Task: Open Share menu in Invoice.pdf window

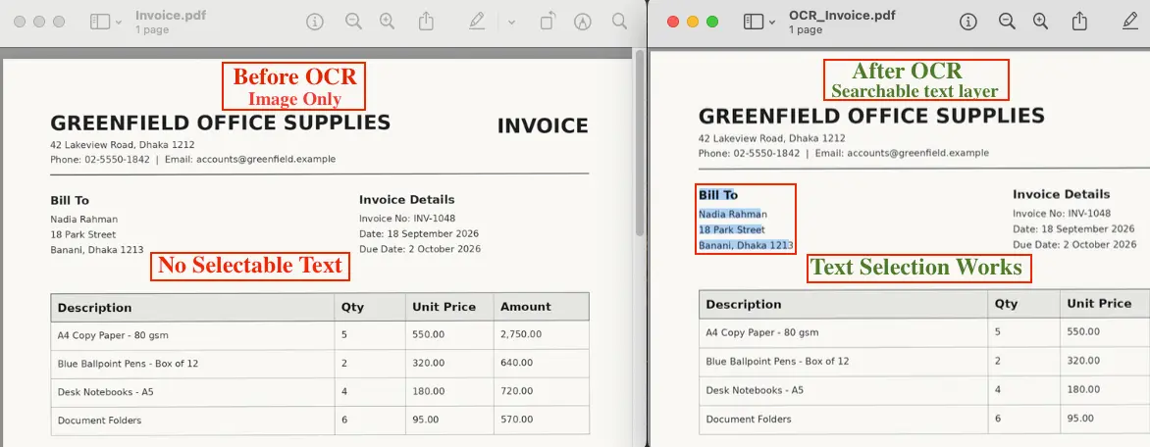Action: click(426, 22)
